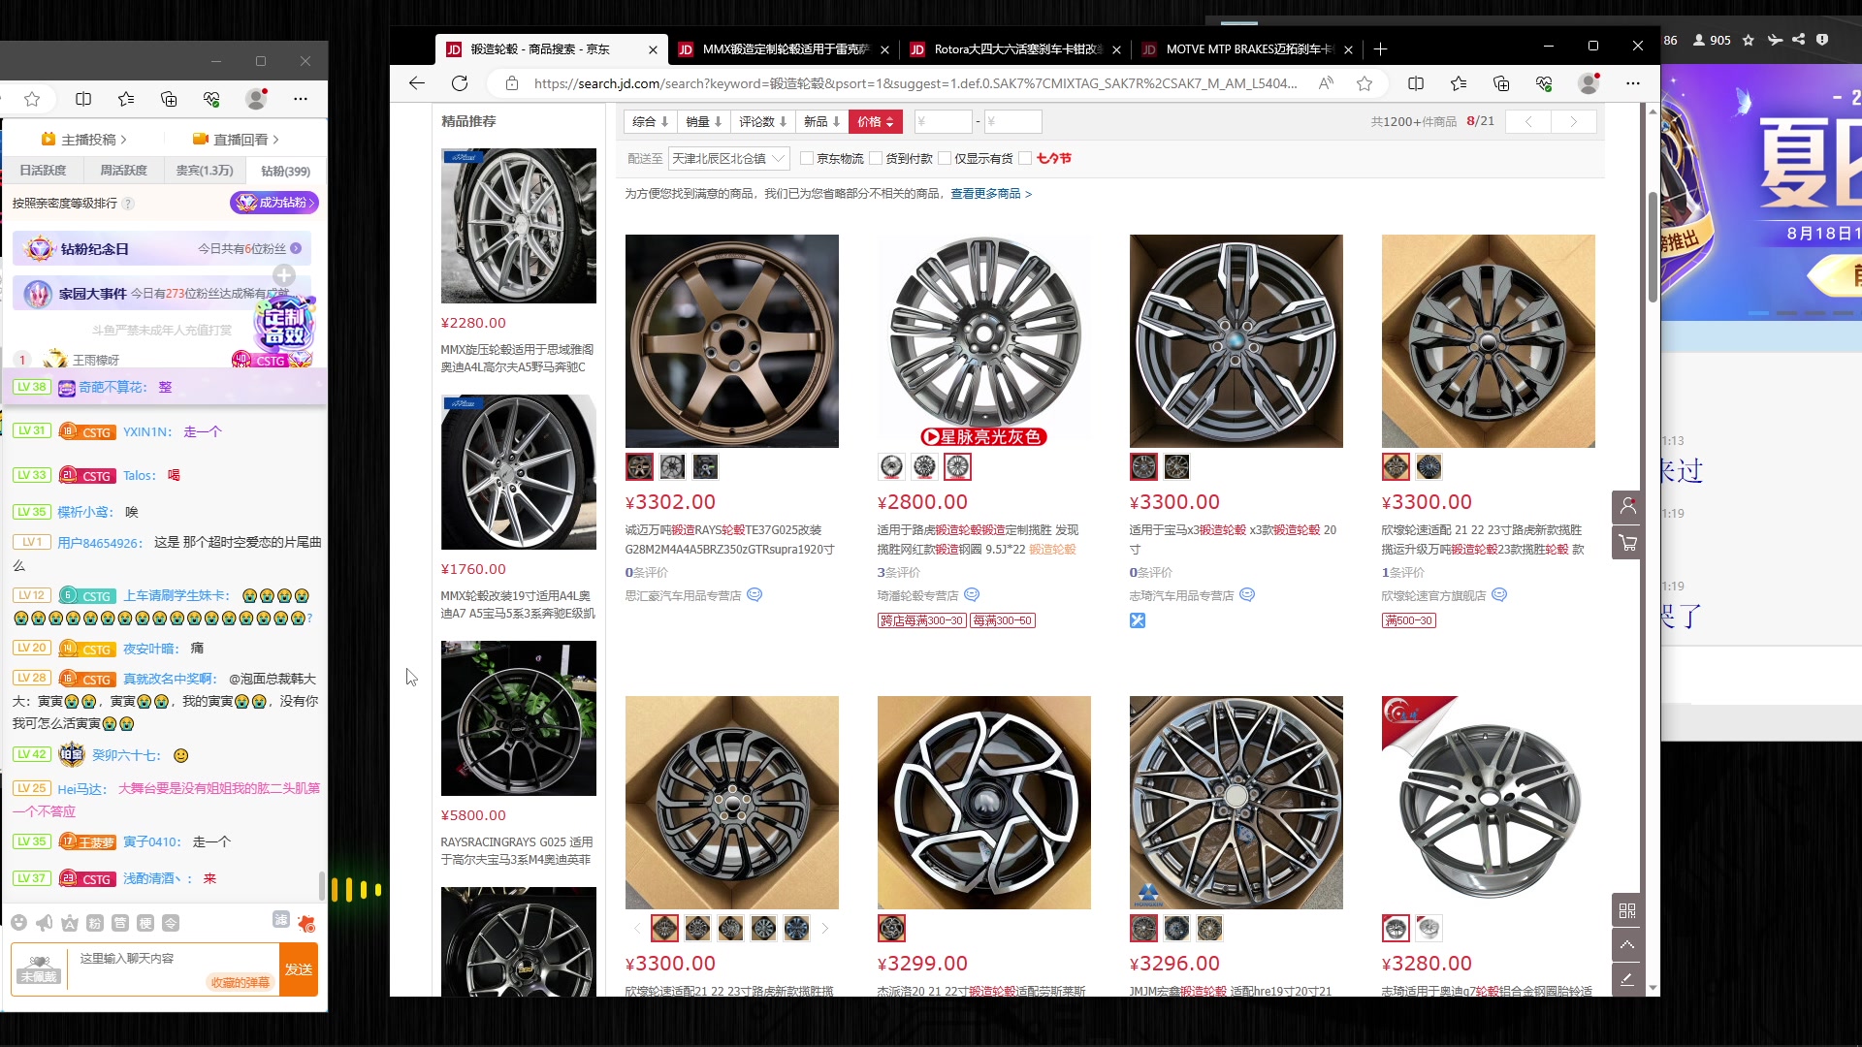
Task: Open emoji picker in chat panel
Action: point(18,923)
